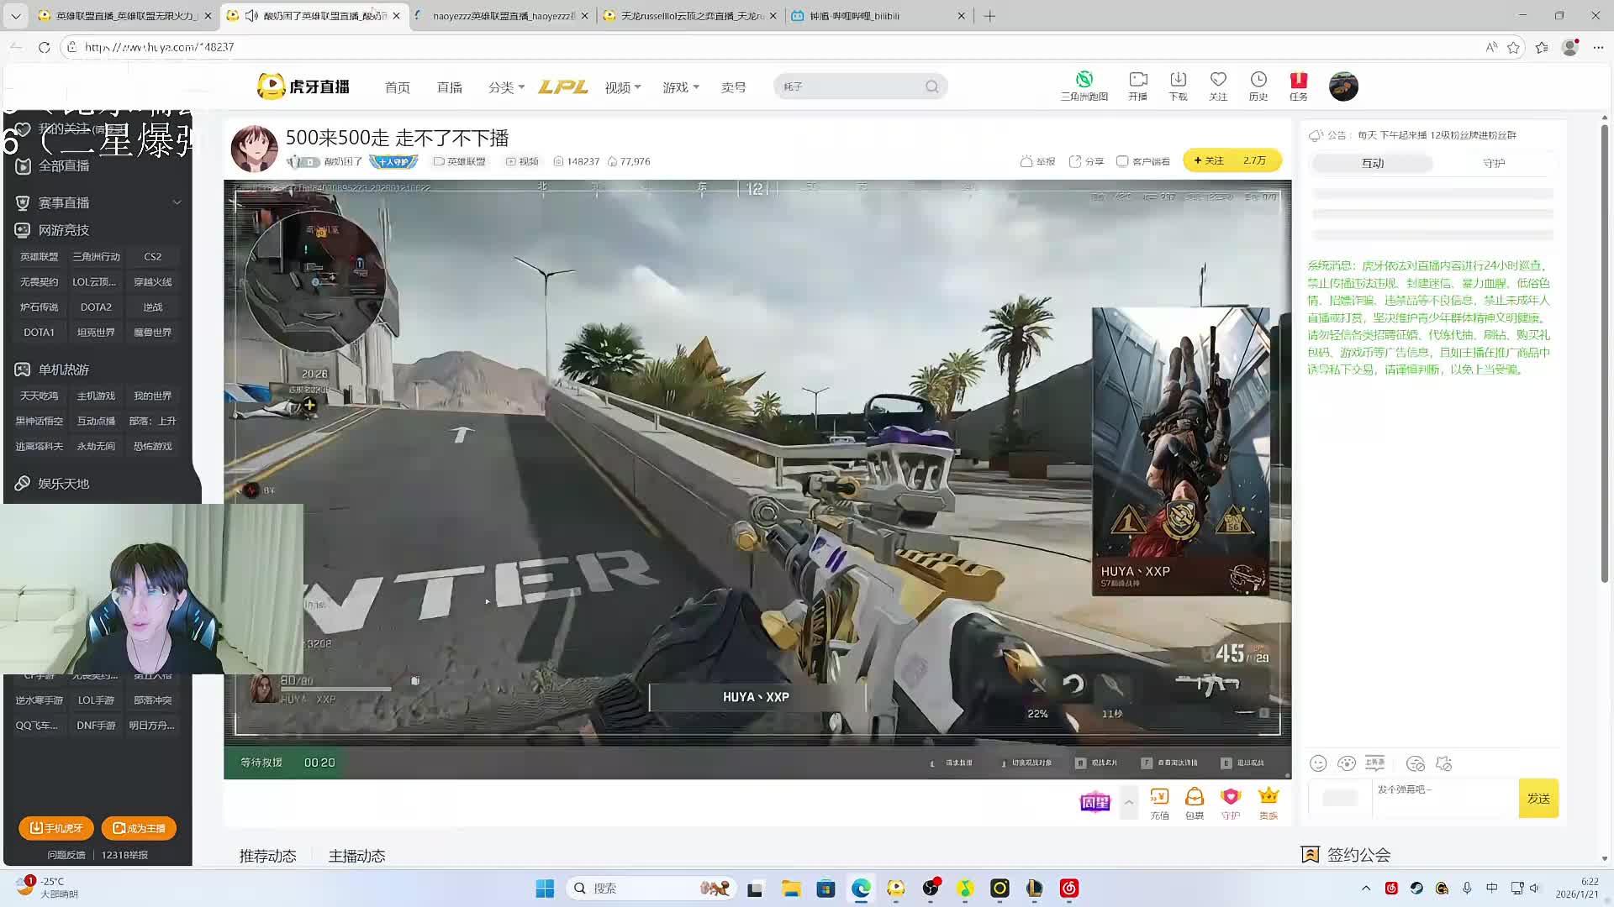Switch to the 守护 chat tab
This screenshot has height=907, width=1614.
(x=1493, y=163)
